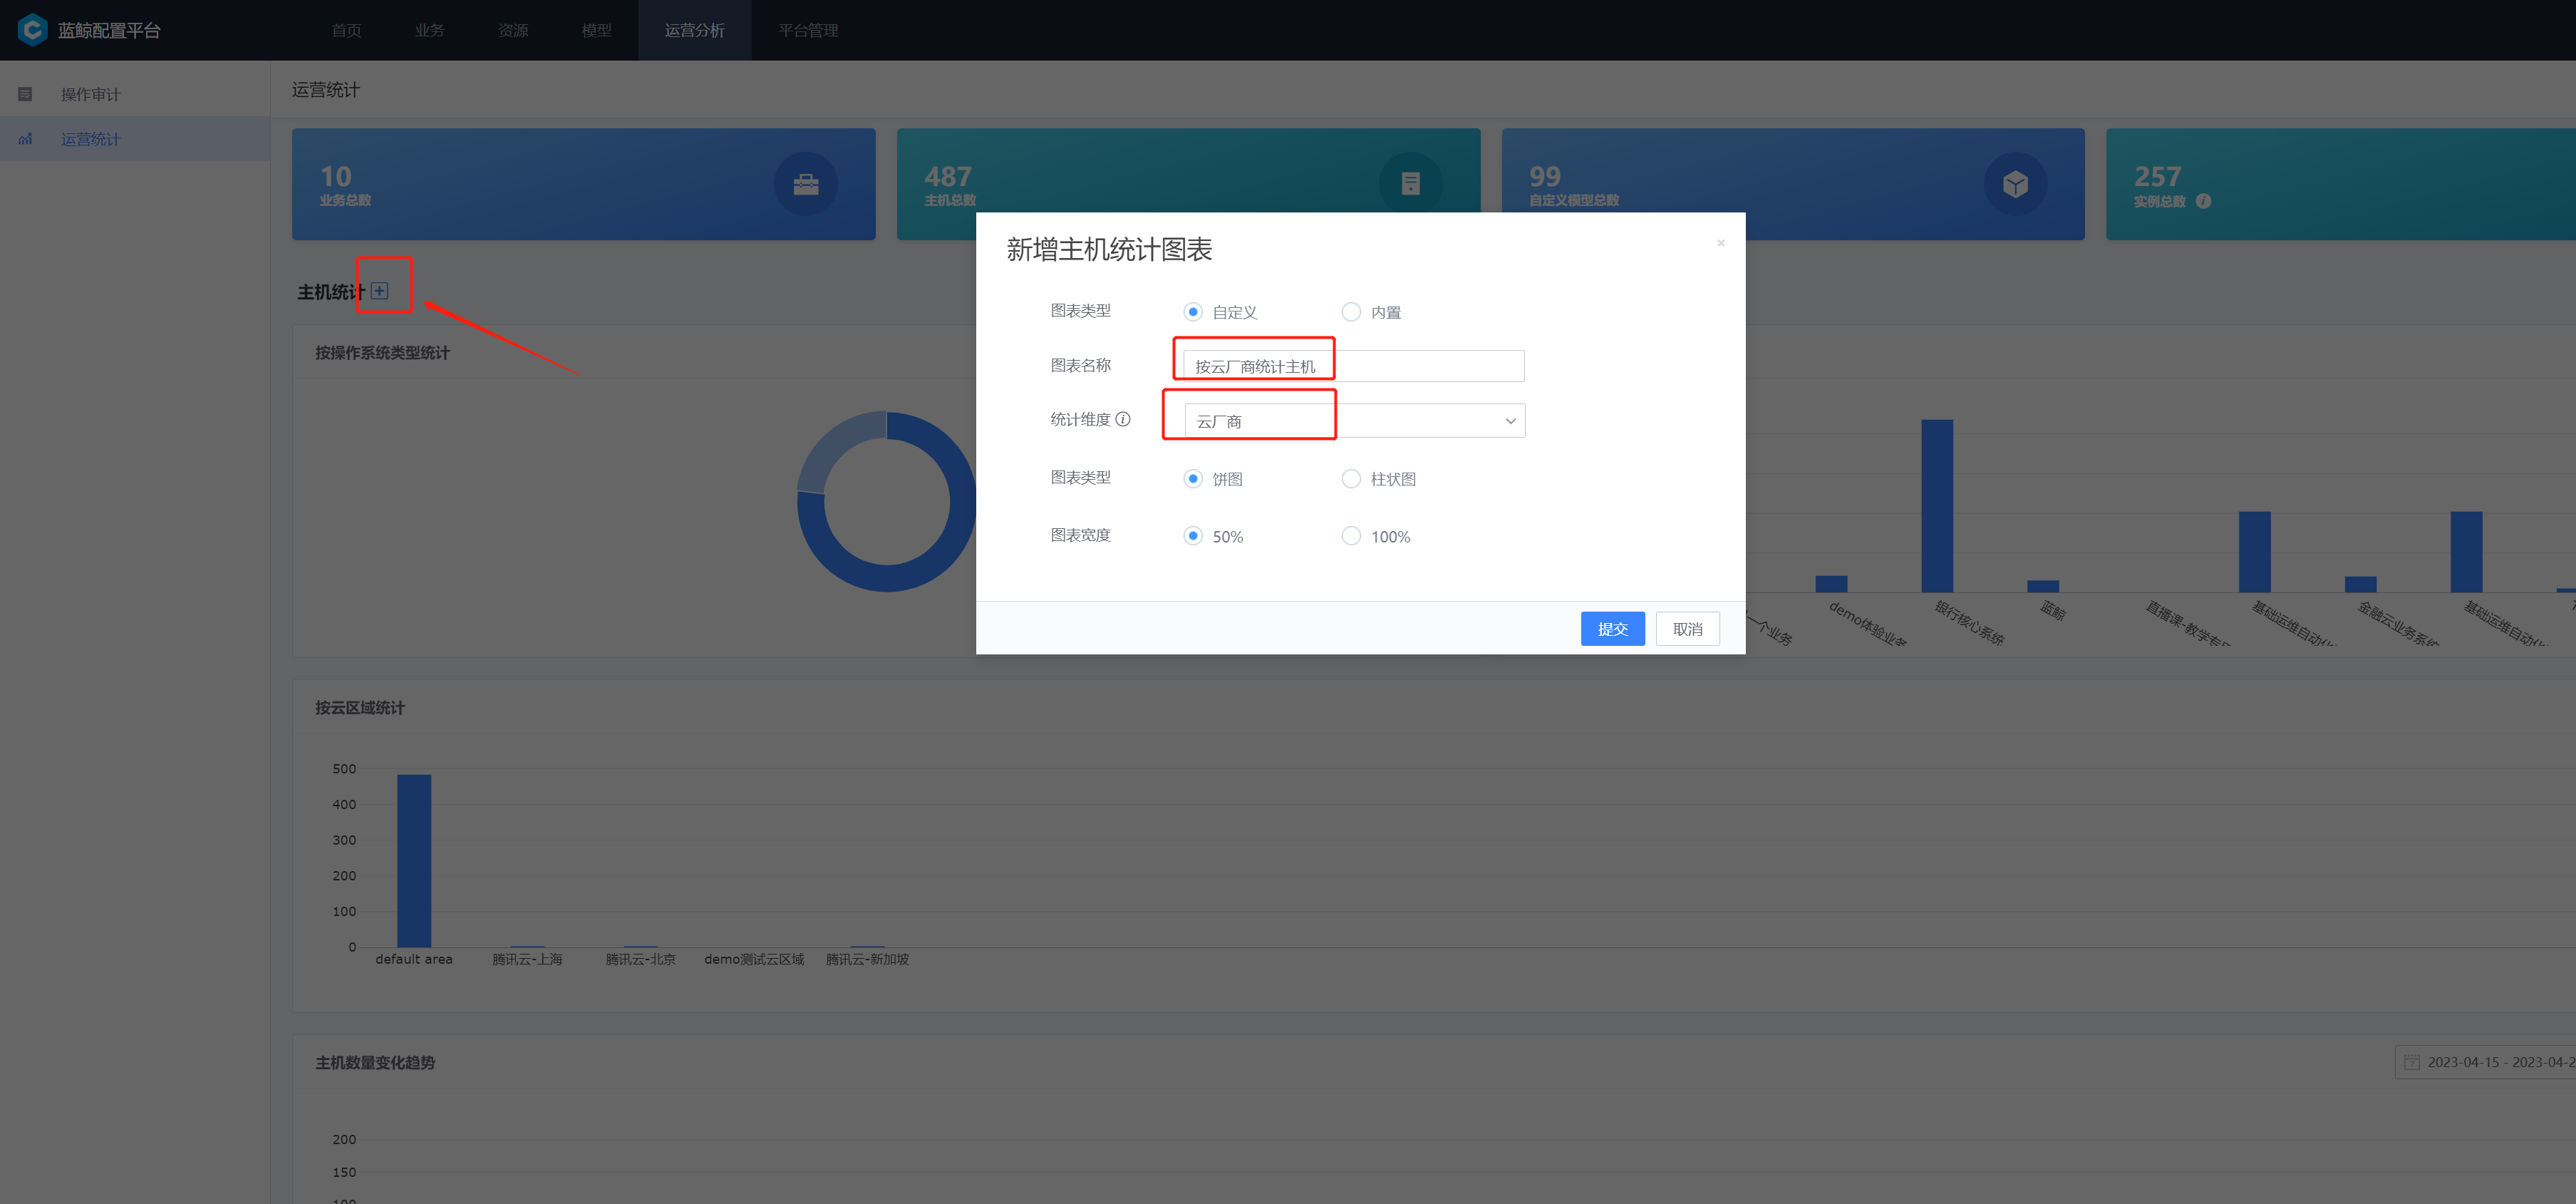Click the 运营统计 page heading
This screenshot has width=2576, height=1204.
[x=326, y=90]
